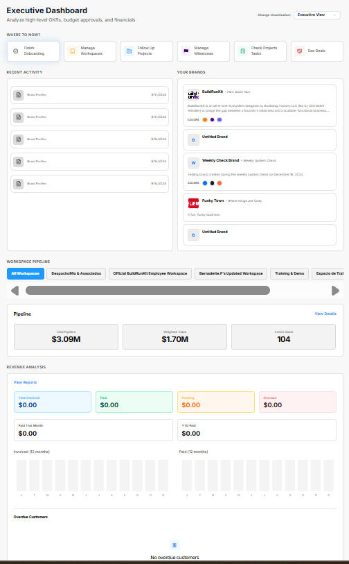
Task: Click Weekly Check Brand's orange color swatch
Action: click(220, 183)
